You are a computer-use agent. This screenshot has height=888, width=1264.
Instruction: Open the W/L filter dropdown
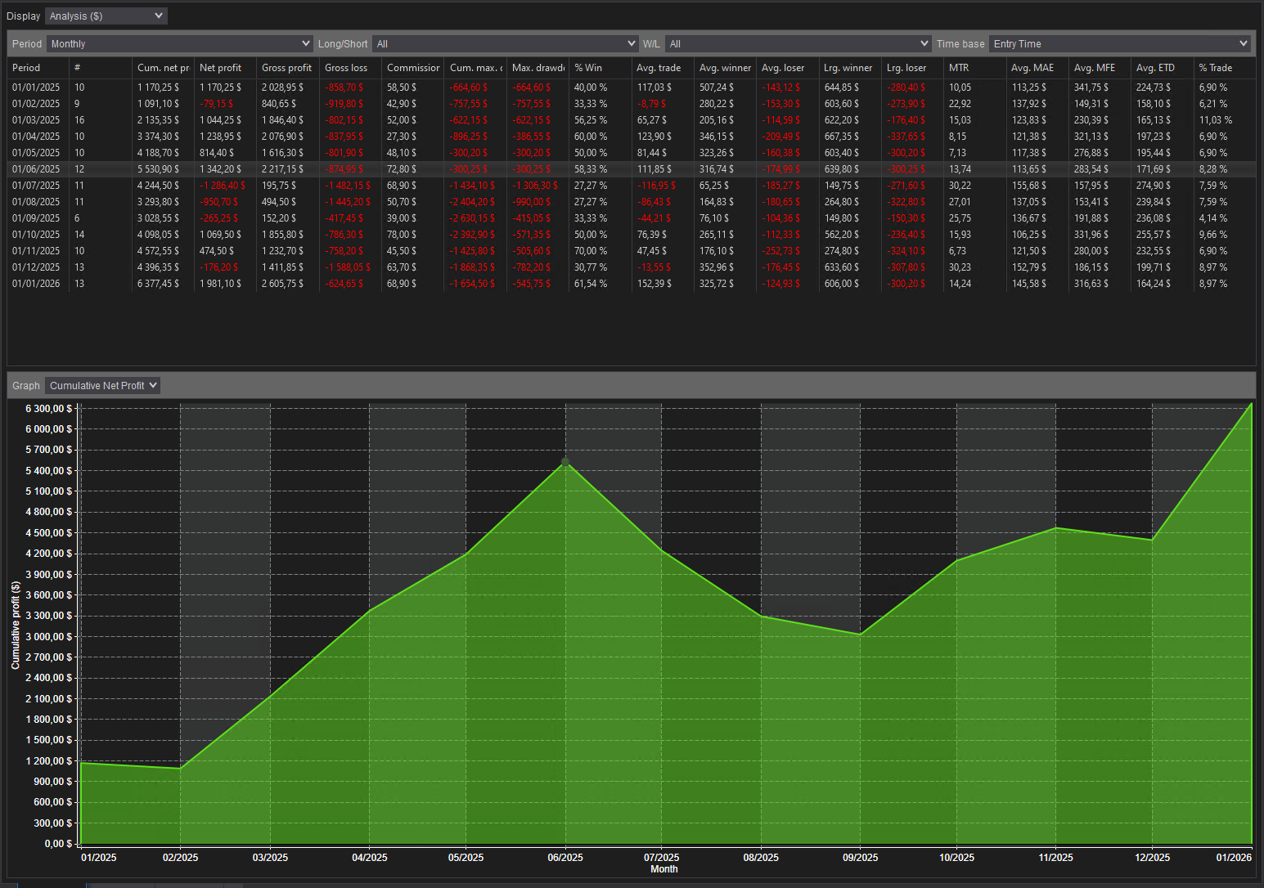798,43
